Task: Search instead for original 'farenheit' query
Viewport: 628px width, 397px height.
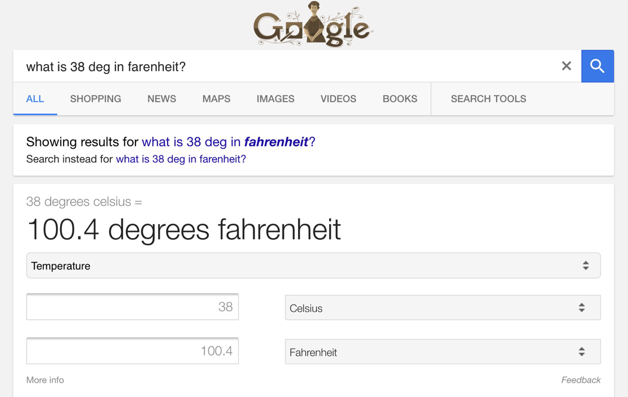Action: [180, 159]
